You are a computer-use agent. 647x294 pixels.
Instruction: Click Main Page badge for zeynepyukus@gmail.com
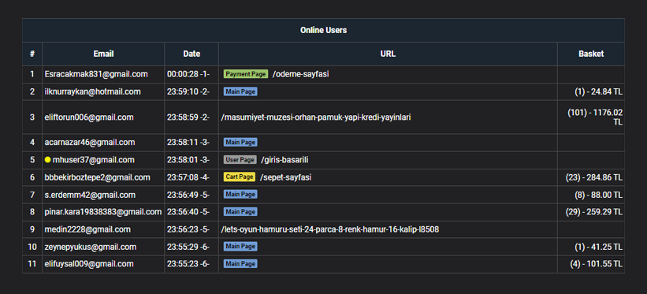point(240,247)
